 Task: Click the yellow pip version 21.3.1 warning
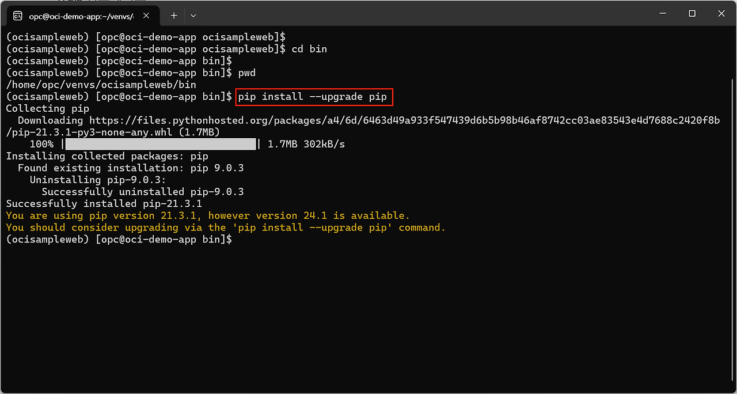(207, 216)
